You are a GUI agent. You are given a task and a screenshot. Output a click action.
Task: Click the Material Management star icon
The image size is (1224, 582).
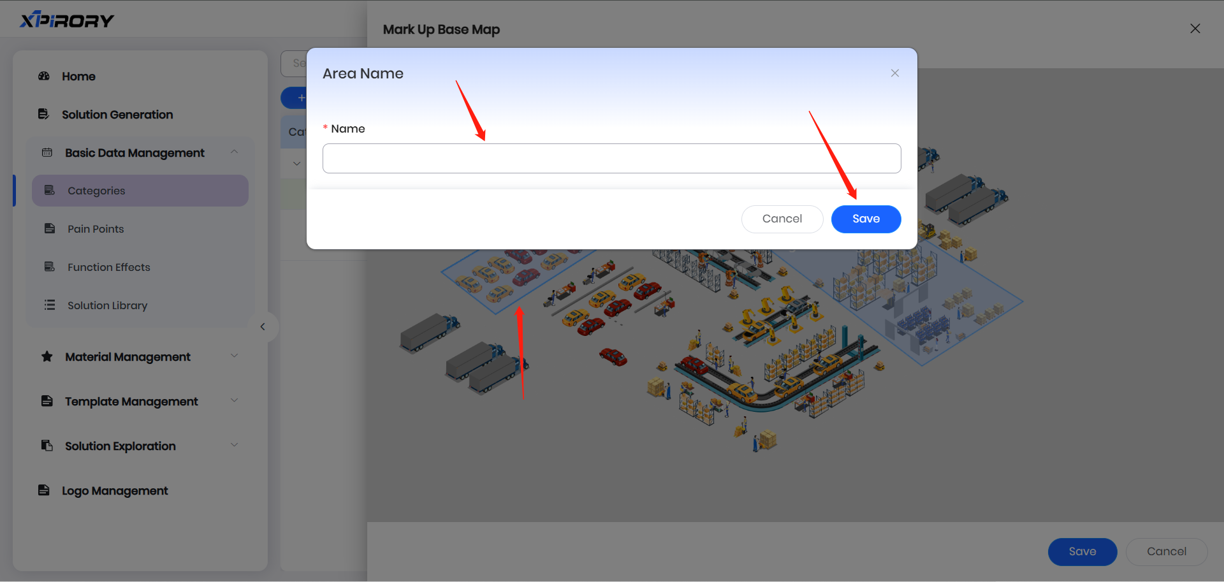coord(47,357)
